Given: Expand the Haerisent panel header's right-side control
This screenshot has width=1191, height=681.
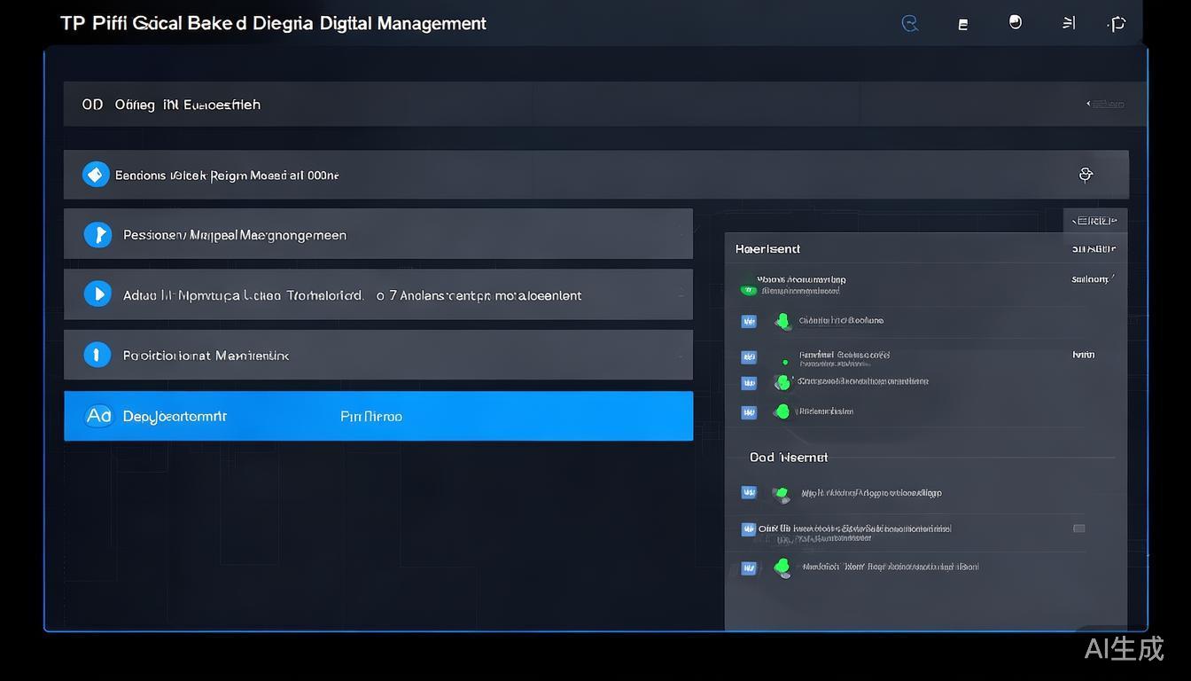Looking at the screenshot, I should pyautogui.click(x=1094, y=249).
